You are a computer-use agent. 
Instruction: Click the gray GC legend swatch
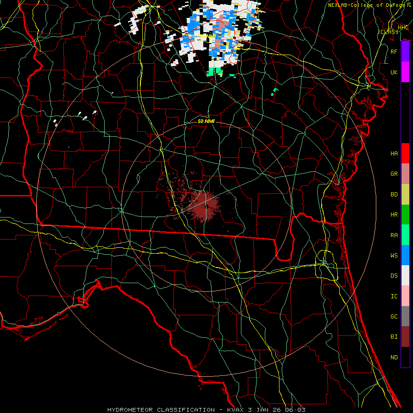pos(405,316)
